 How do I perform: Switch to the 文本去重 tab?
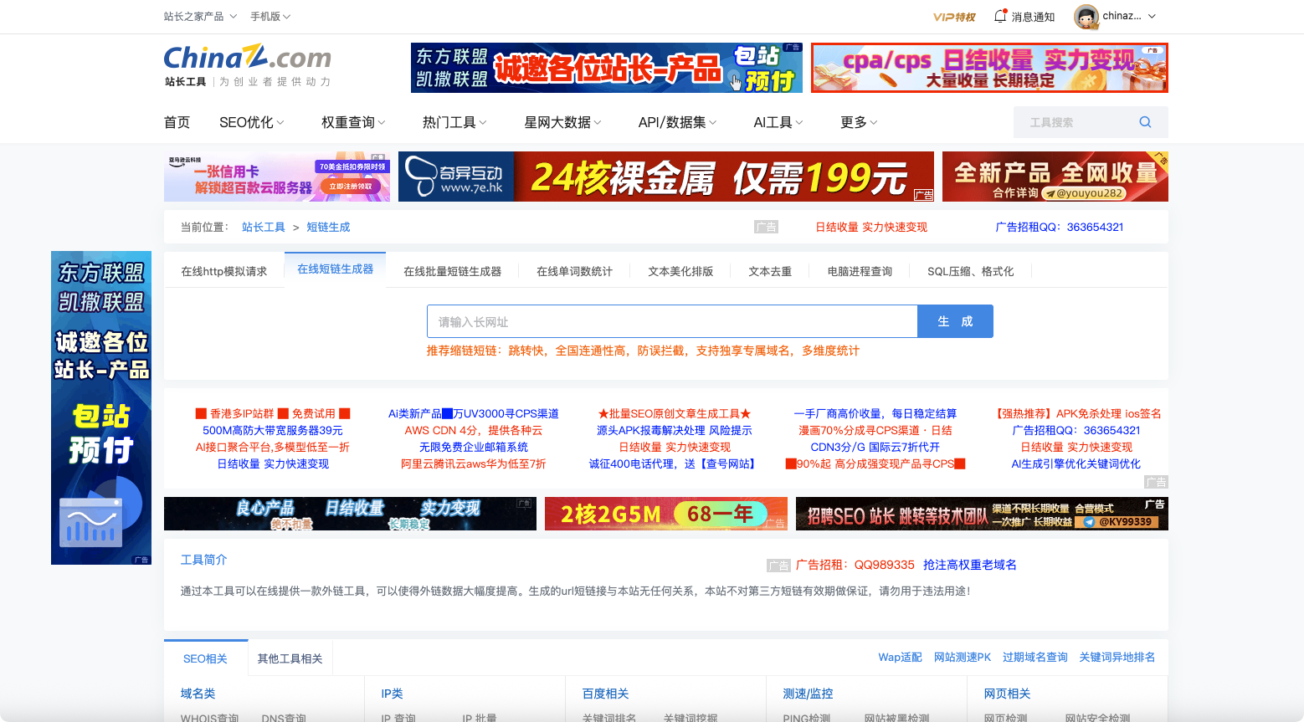[769, 270]
